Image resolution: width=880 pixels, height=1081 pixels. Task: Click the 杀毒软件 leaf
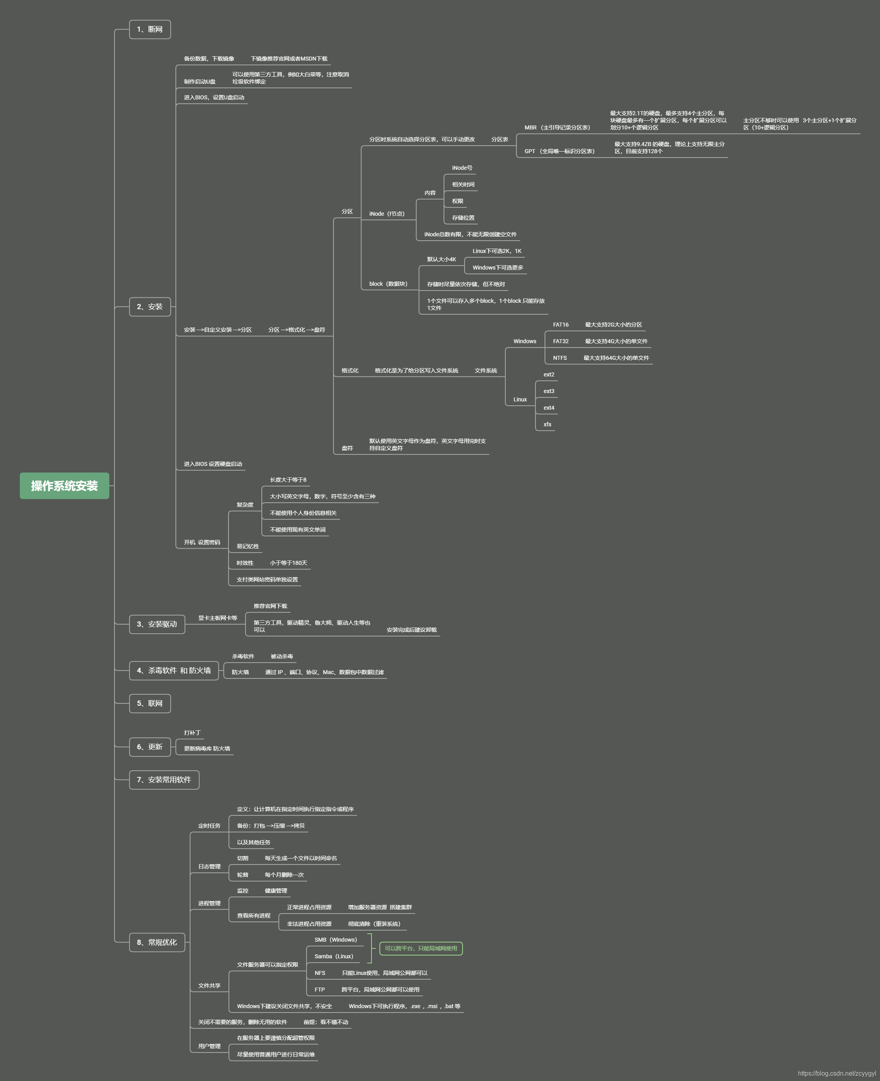(x=243, y=657)
